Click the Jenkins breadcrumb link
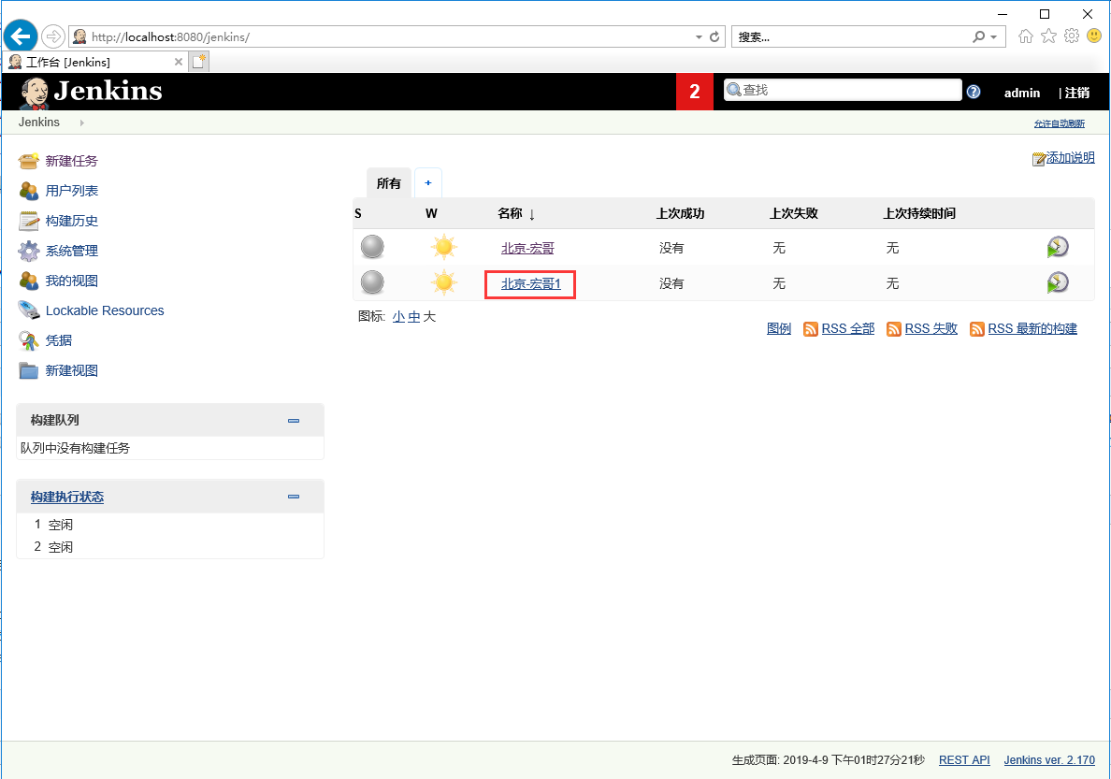 [x=39, y=122]
